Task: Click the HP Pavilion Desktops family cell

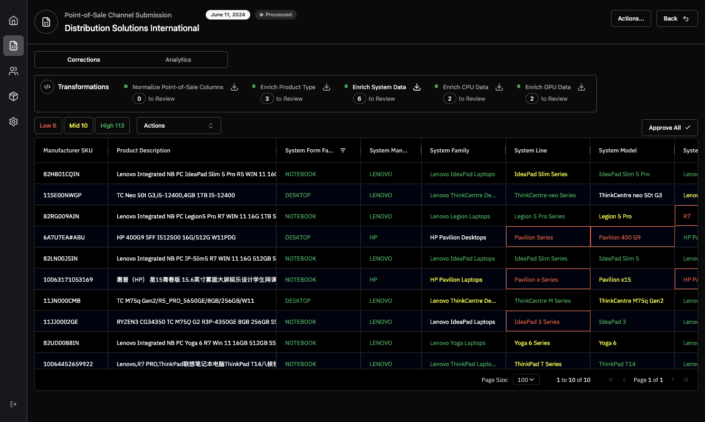Action: [x=463, y=237]
